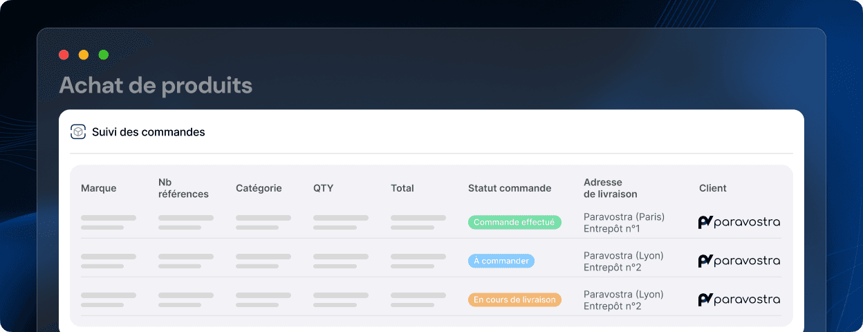Click the Paravostra (Paris) Entrepôt n°1 address
The height and width of the screenshot is (332, 863).
[x=624, y=223]
